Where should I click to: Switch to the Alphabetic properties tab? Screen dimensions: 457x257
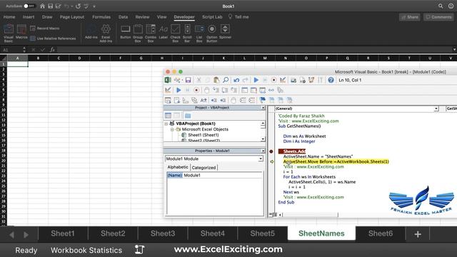point(178,167)
